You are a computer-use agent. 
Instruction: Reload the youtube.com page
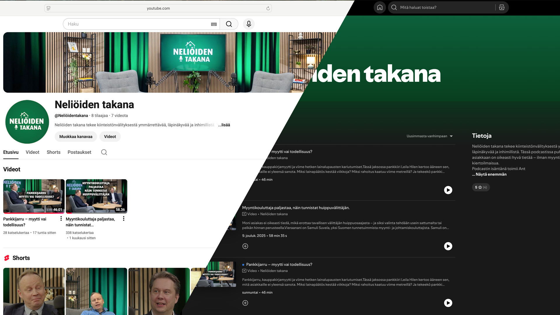point(268,8)
